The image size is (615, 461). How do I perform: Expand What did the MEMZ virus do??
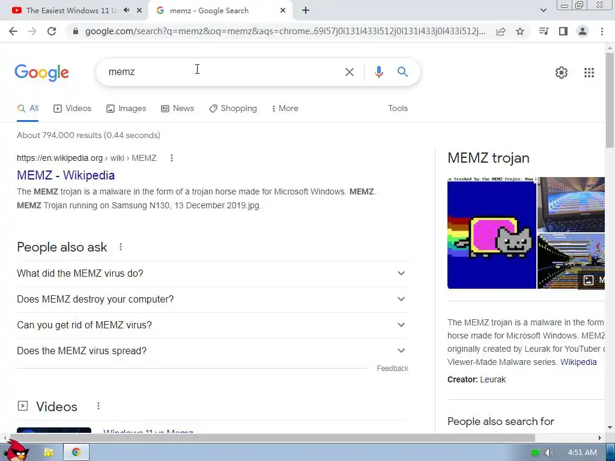pos(212,273)
